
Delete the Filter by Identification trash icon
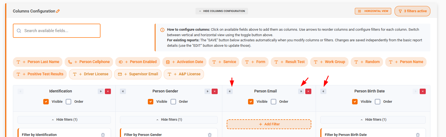pos(103,135)
